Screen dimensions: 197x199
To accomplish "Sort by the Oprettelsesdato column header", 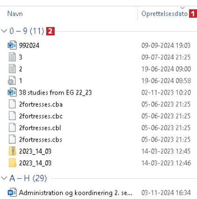I will [164, 14].
